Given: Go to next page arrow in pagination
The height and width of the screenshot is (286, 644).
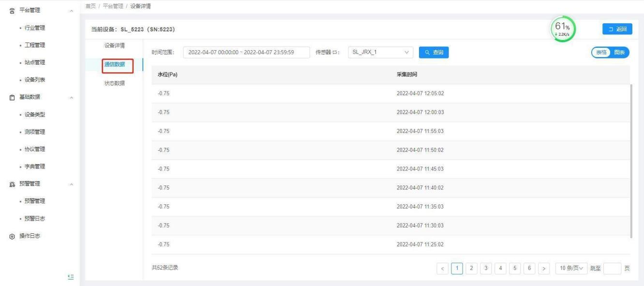Looking at the screenshot, I should pos(544,268).
